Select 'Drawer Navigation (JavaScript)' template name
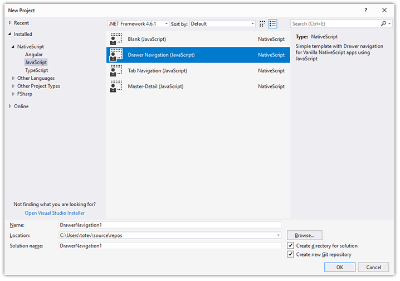This screenshot has width=400, height=281. tap(161, 55)
